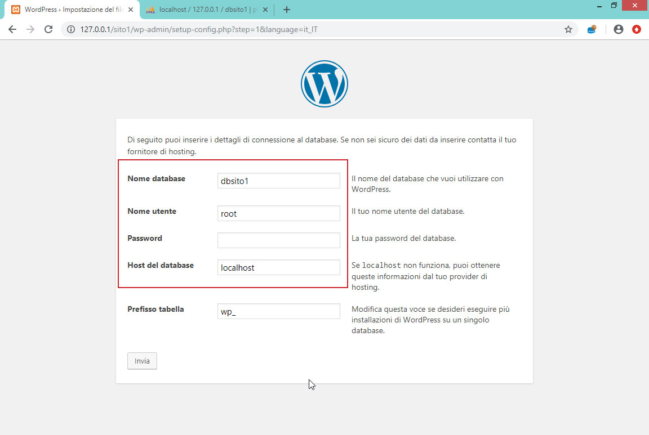
Task: Click the Host del database field
Action: (278, 267)
